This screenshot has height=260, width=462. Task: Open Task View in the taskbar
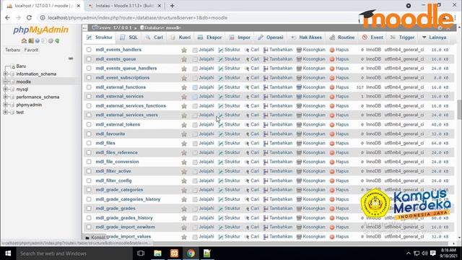pyautogui.click(x=141, y=253)
